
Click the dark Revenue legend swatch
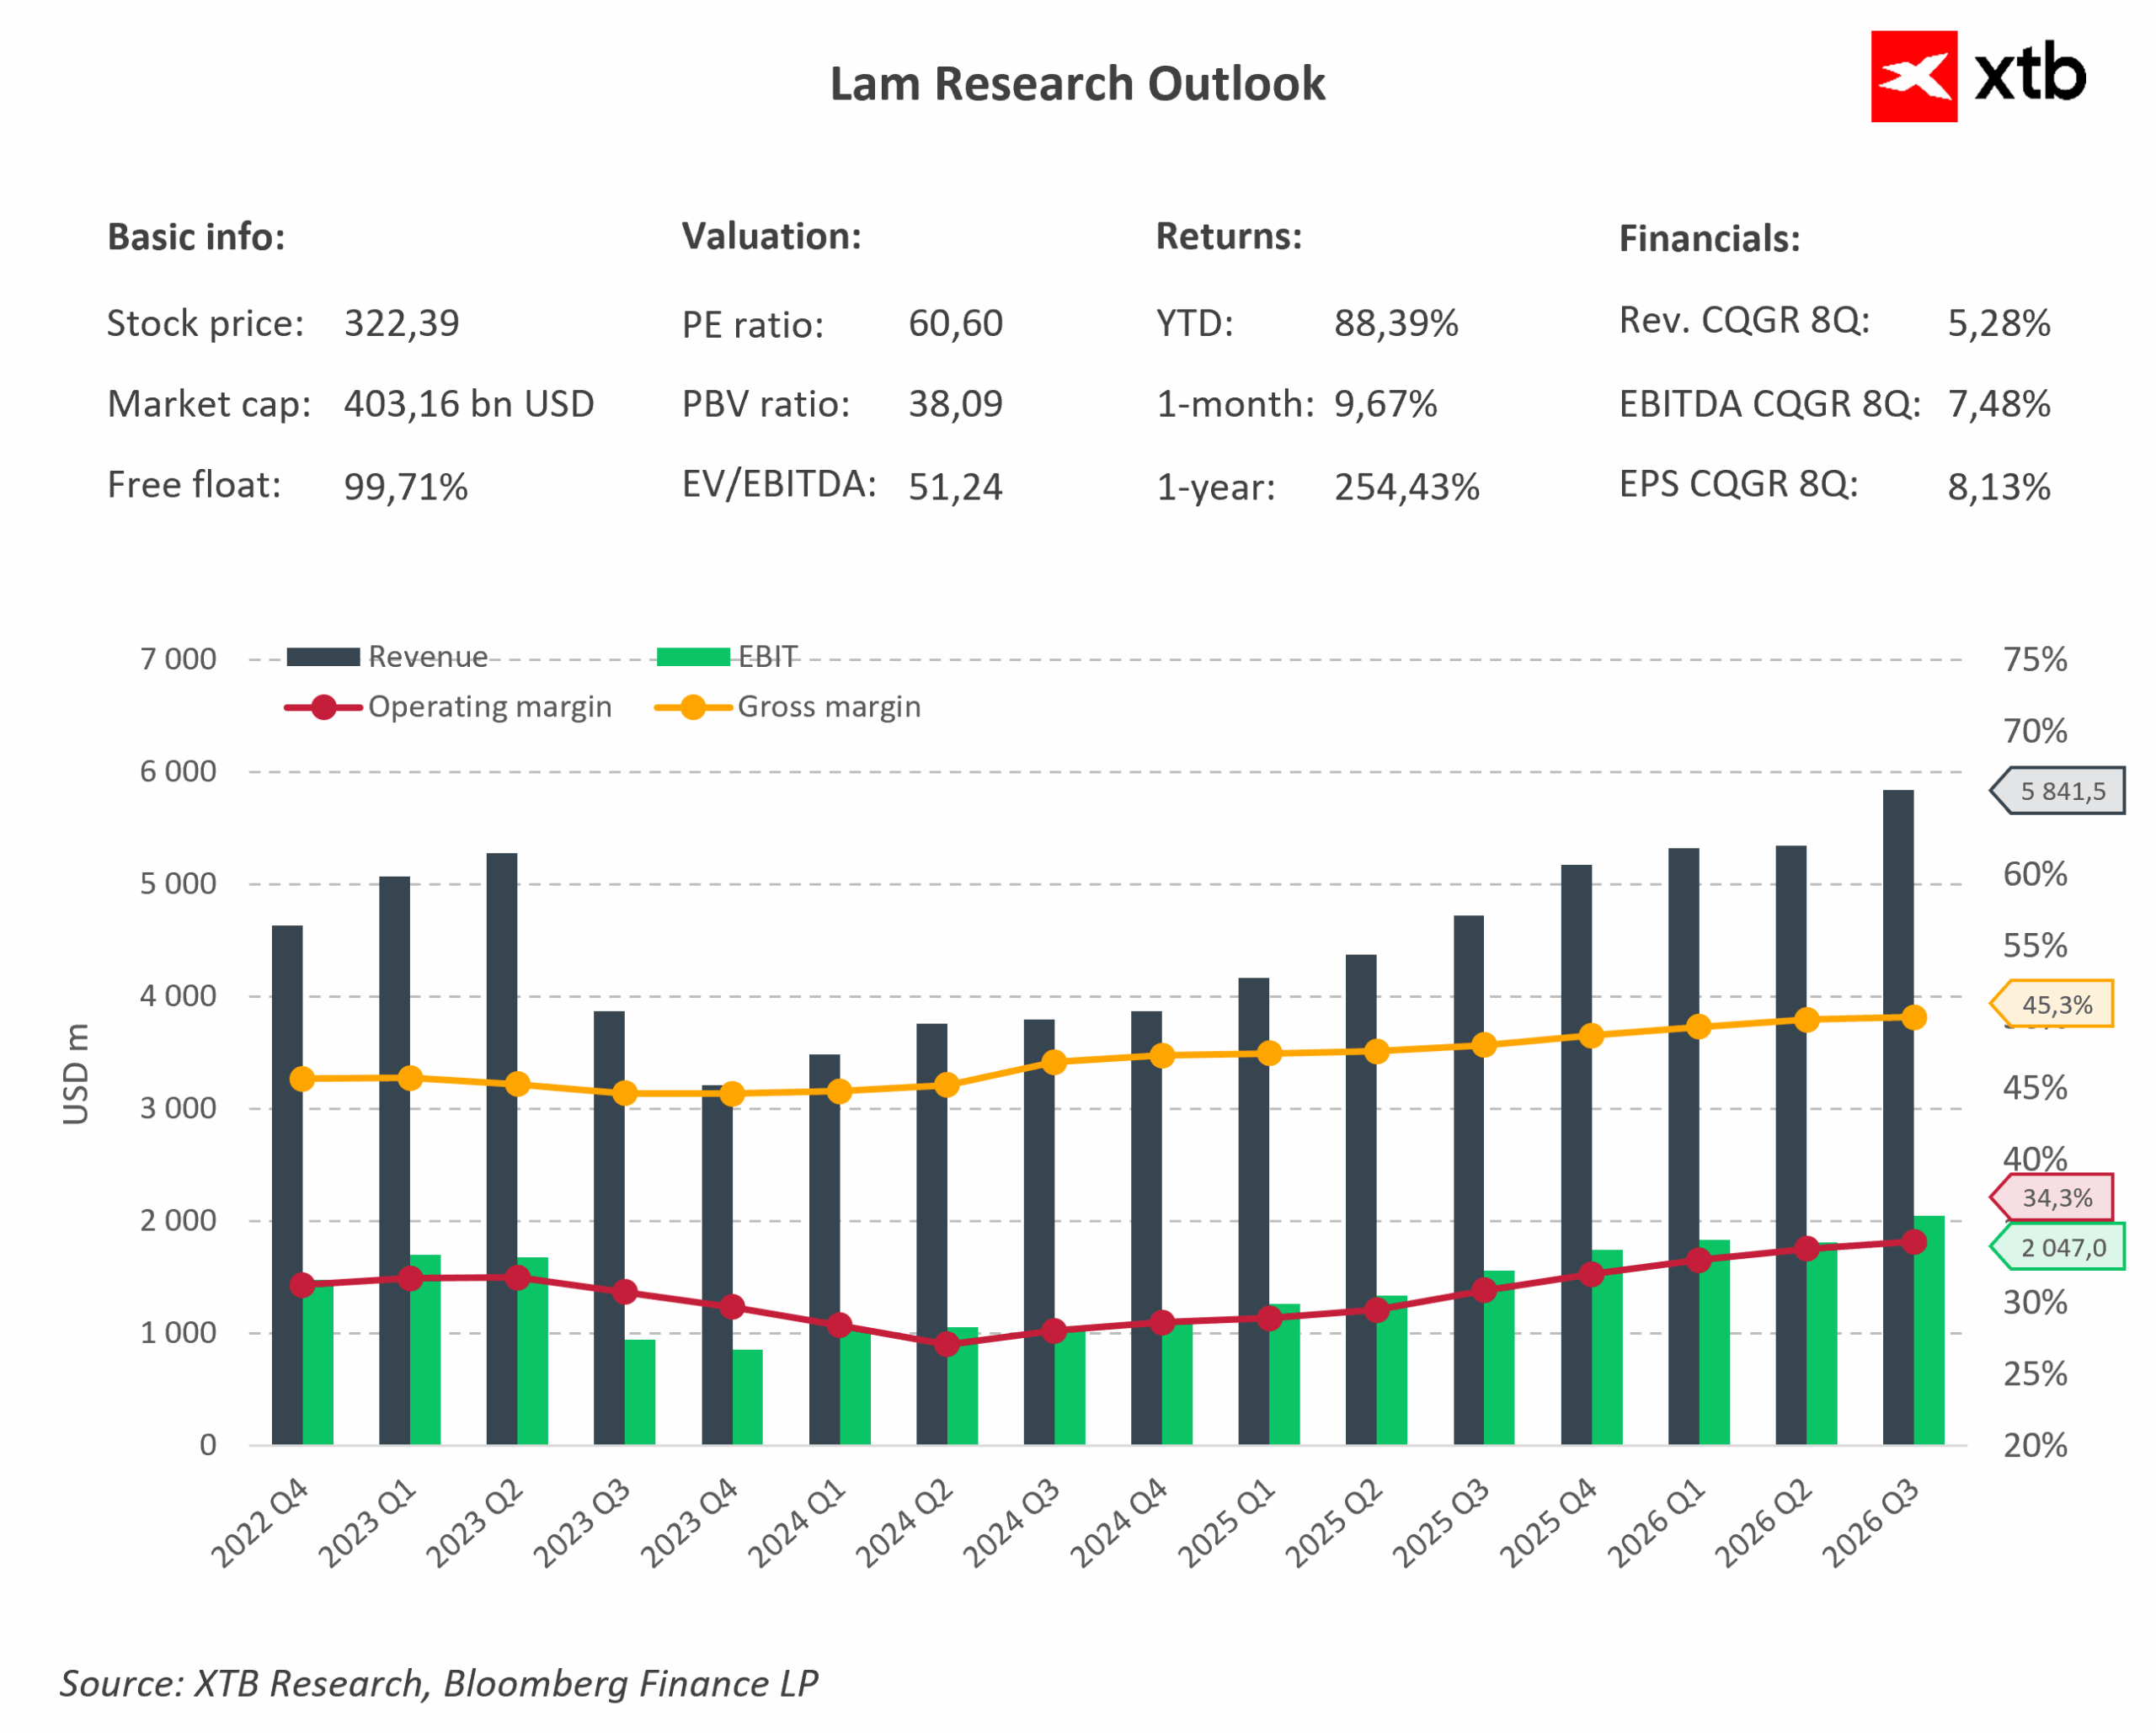323,657
